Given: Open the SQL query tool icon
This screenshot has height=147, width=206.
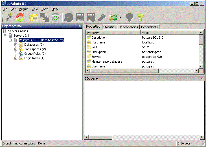Looking at the screenshot, I should pos(69,17).
